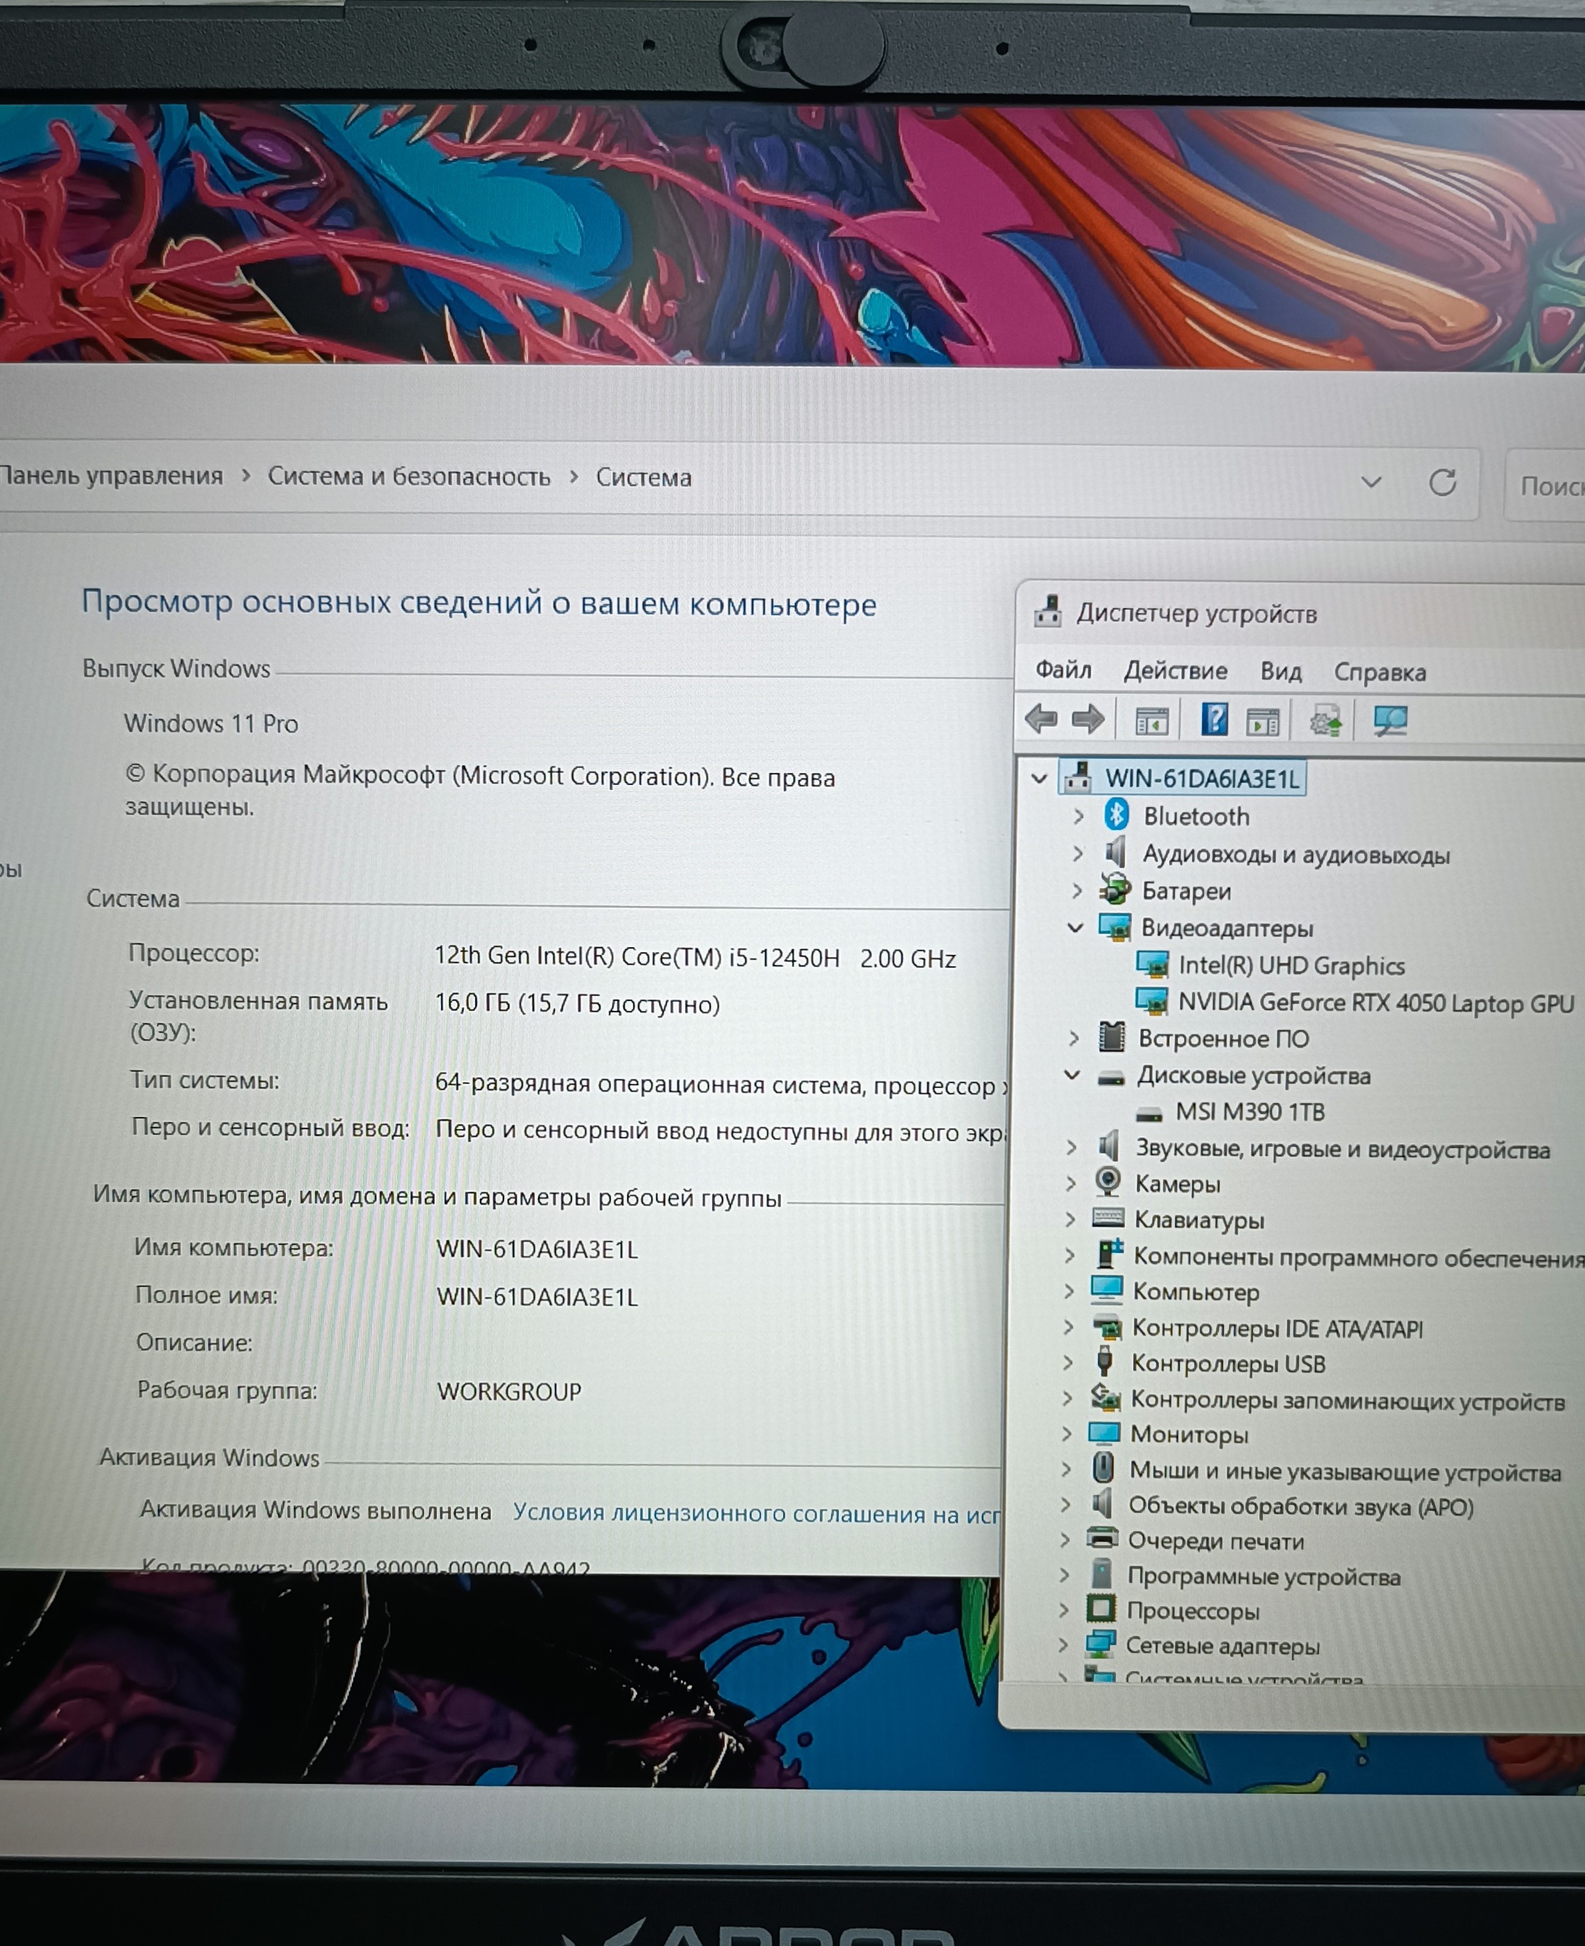Expand the Процессоры category
Viewport: 1585px width, 1946px height.
pos(1063,1610)
